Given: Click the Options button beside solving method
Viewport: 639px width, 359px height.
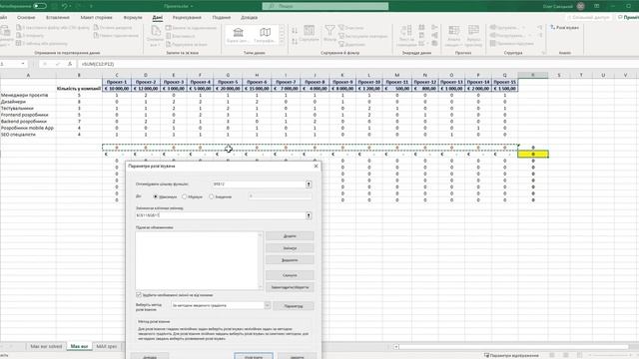Looking at the screenshot, I should [294, 306].
